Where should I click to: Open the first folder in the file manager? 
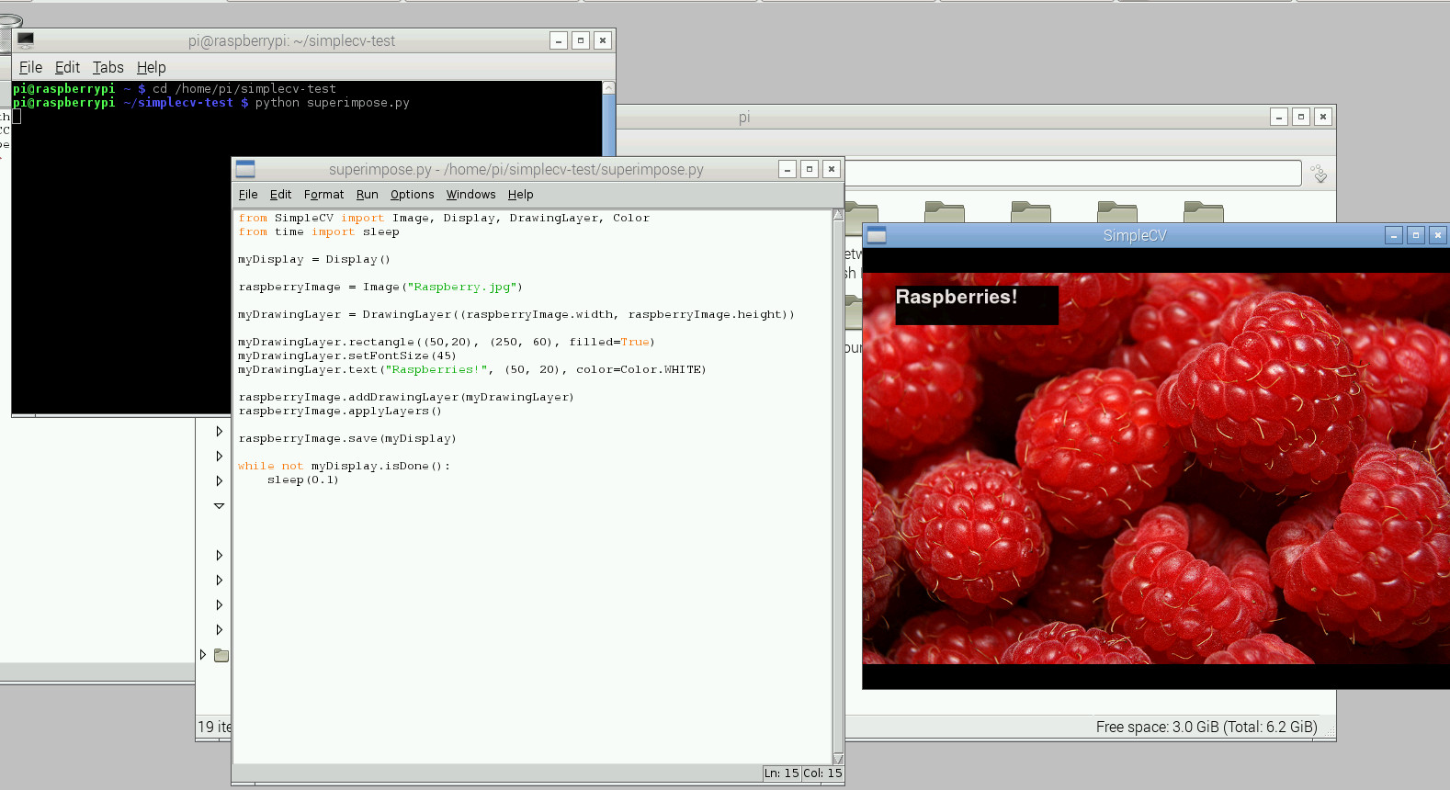(x=861, y=213)
